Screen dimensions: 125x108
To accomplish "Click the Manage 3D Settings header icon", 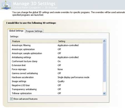I will [x=6, y=5].
